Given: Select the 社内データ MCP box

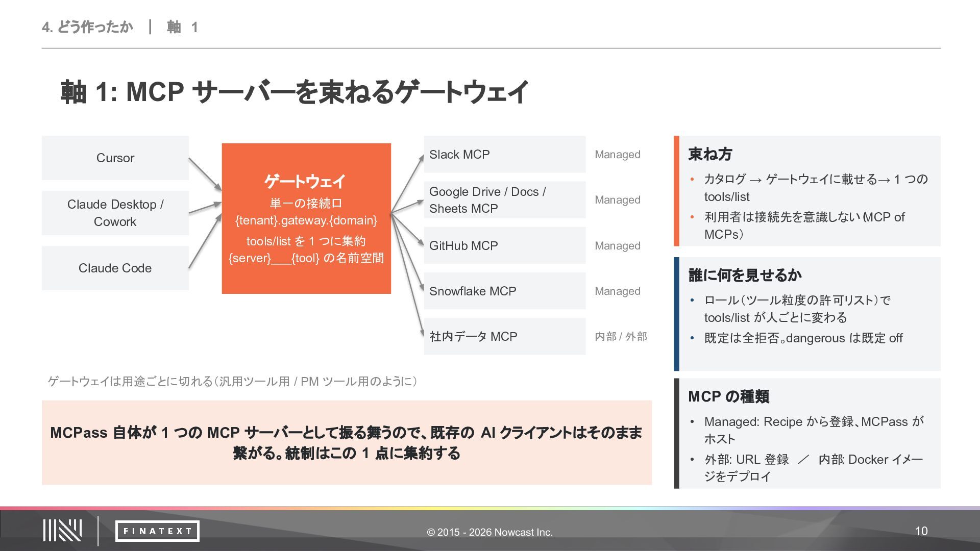Looking at the screenshot, I should click(505, 336).
